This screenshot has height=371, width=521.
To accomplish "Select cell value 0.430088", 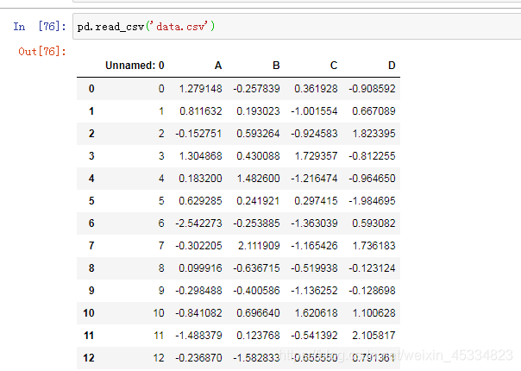I will point(258,156).
